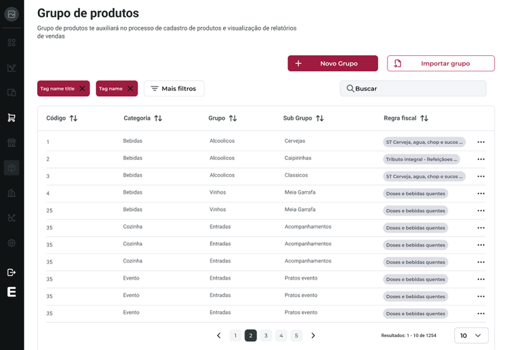Click the E logo in sidebar

11,292
